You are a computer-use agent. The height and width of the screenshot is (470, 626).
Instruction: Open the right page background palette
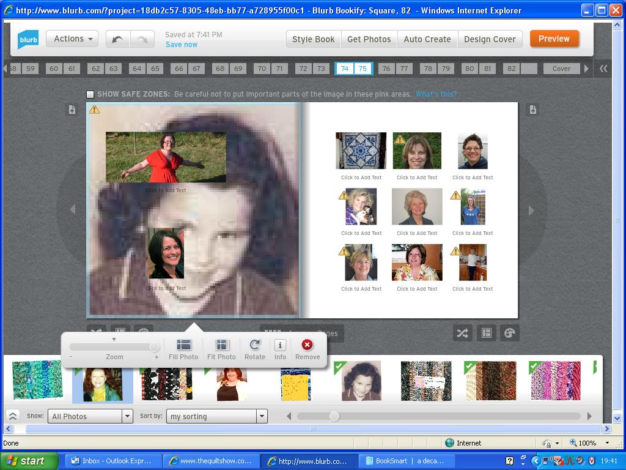pyautogui.click(x=509, y=333)
